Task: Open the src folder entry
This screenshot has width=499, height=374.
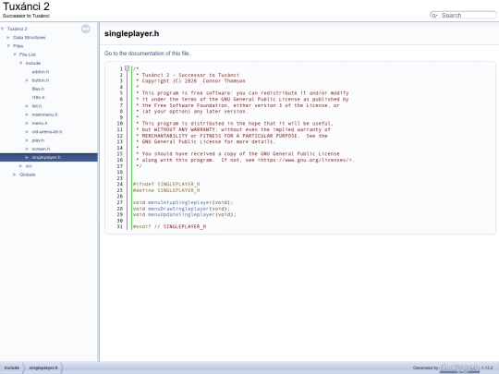Action: coord(29,166)
